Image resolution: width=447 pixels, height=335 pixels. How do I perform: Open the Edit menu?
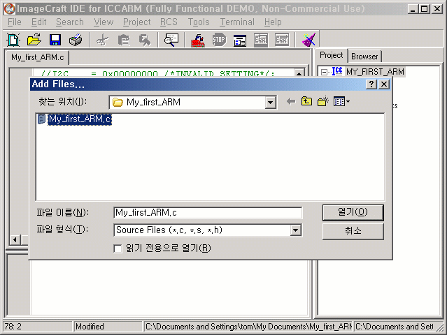tap(38, 22)
